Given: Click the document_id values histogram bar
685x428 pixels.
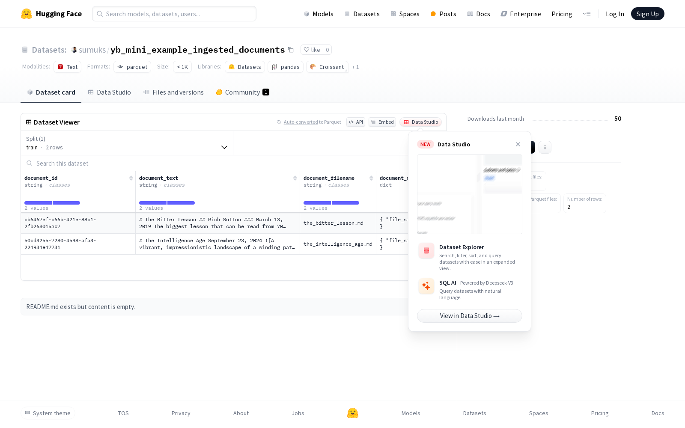Looking at the screenshot, I should [52, 203].
